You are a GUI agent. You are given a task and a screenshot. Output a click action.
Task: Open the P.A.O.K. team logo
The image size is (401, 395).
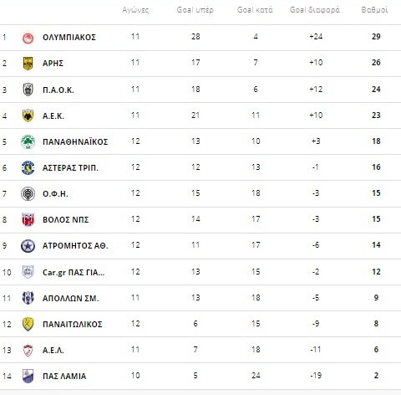(28, 90)
